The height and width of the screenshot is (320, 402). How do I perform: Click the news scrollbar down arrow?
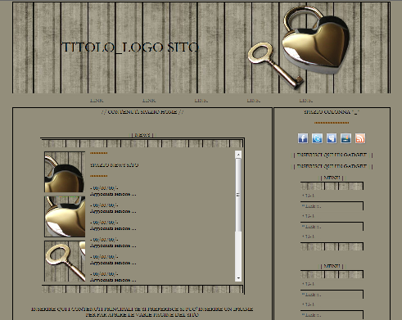pyautogui.click(x=238, y=278)
